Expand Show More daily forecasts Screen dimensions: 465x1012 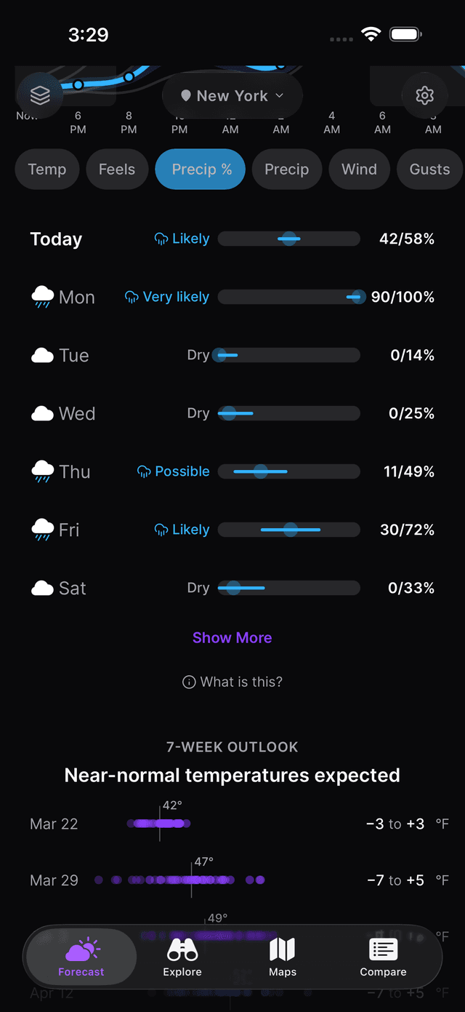click(232, 637)
